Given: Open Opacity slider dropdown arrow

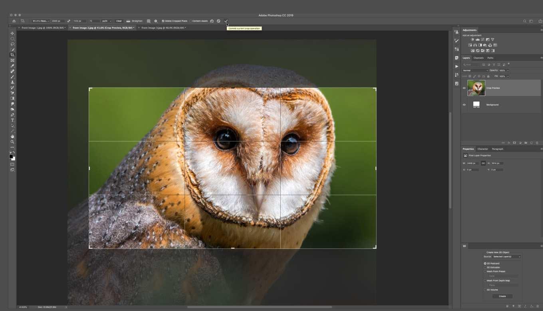Looking at the screenshot, I should pos(507,70).
